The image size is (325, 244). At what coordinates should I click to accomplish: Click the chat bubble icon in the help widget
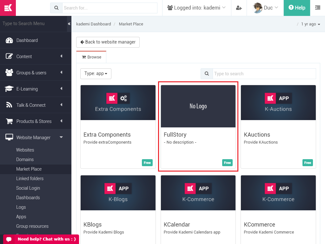click(x=9, y=239)
